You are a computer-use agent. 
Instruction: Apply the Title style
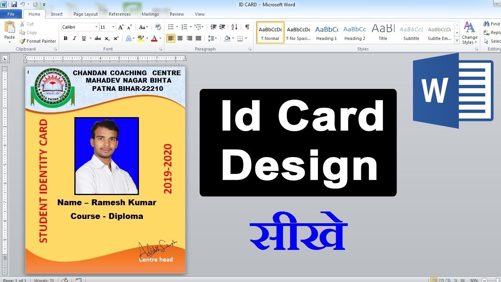click(x=383, y=33)
